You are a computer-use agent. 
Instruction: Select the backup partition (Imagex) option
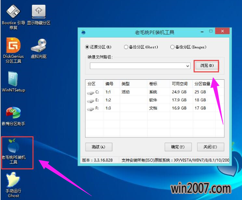pos(188,47)
